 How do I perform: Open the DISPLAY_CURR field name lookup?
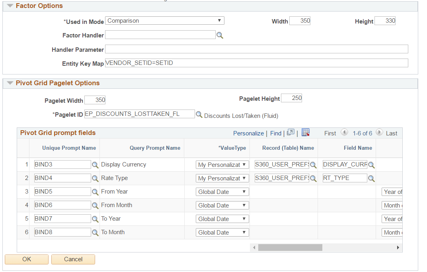coord(372,164)
